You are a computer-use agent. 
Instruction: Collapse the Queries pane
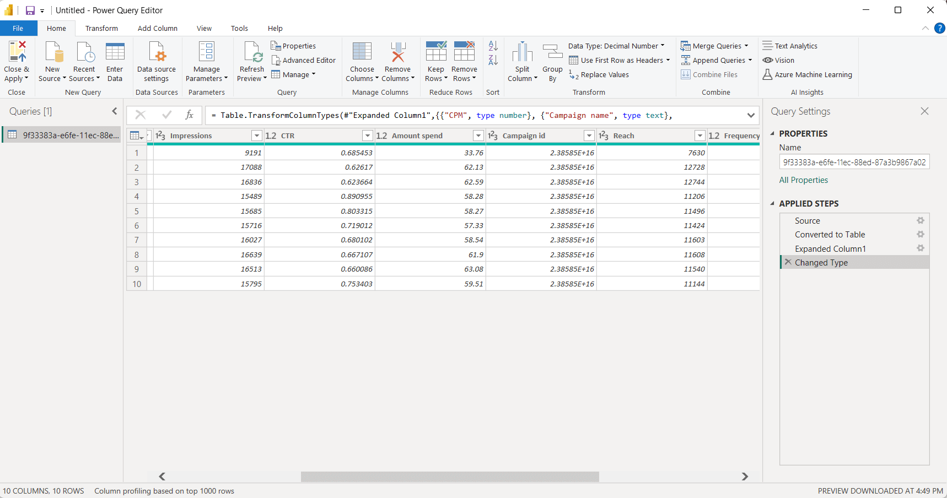click(115, 111)
